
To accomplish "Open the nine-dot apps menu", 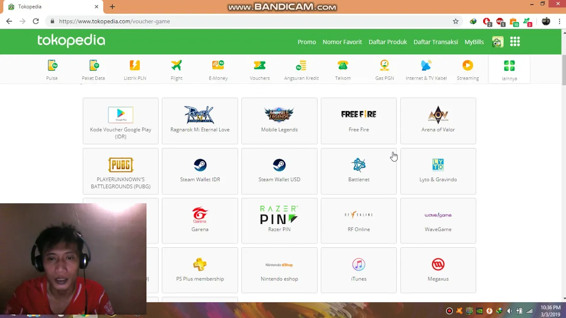I will pyautogui.click(x=515, y=42).
